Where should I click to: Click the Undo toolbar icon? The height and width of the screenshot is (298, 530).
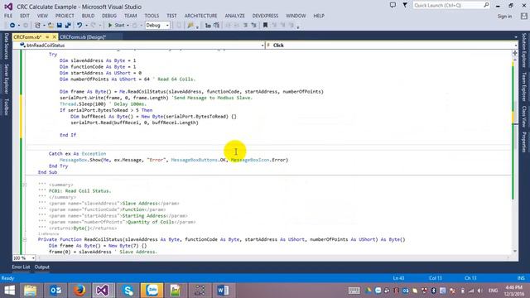(79, 26)
